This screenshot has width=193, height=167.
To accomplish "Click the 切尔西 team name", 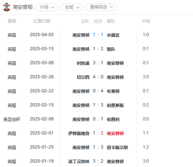I will (x=83, y=77).
